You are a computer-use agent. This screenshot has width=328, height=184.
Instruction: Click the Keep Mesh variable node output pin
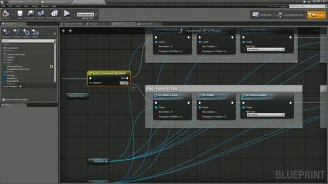click(x=106, y=162)
